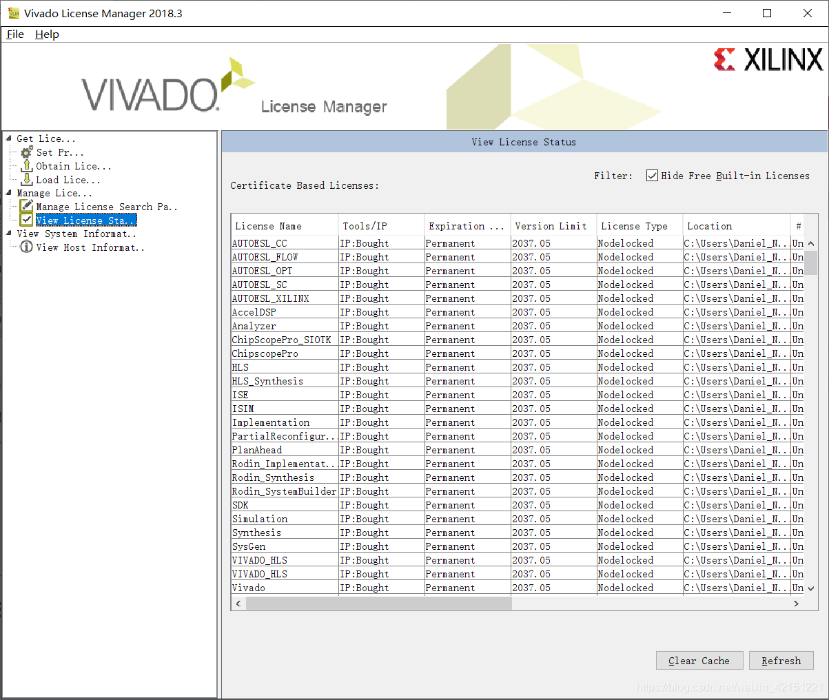Click the Manage License Search Paths pencil icon
Viewport: 829px width, 700px height.
coord(27,206)
